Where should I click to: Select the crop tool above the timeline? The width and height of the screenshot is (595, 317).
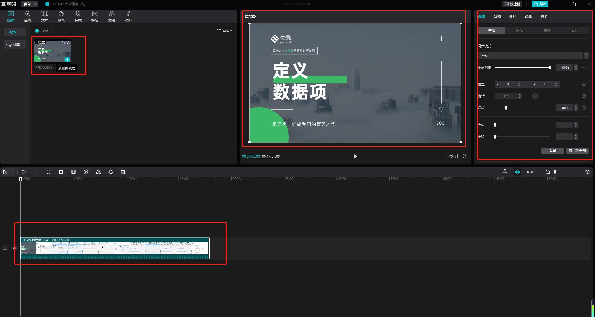123,172
